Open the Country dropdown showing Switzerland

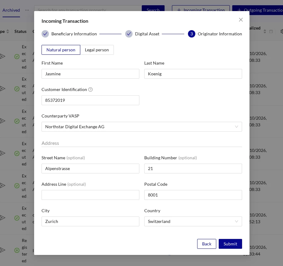point(193,221)
